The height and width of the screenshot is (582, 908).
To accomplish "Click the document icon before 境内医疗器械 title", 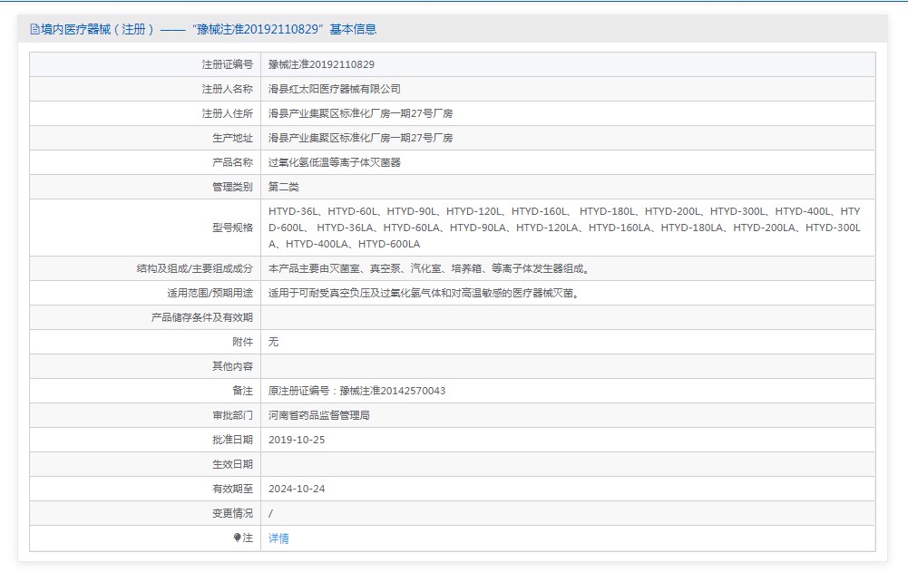I will (34, 29).
